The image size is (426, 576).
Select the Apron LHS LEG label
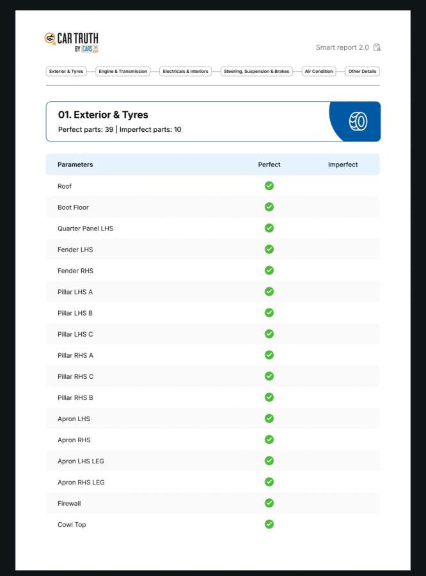click(x=81, y=461)
